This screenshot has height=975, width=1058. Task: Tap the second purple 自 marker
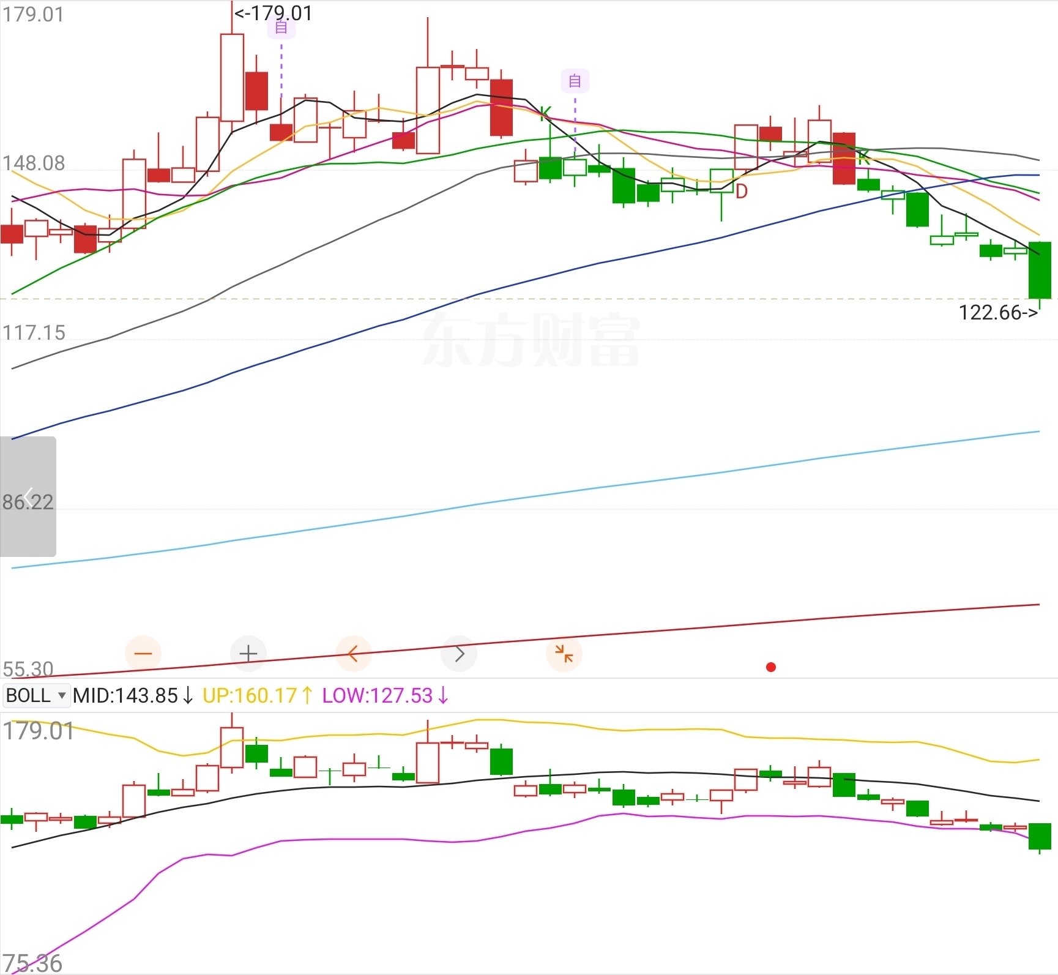click(x=575, y=81)
